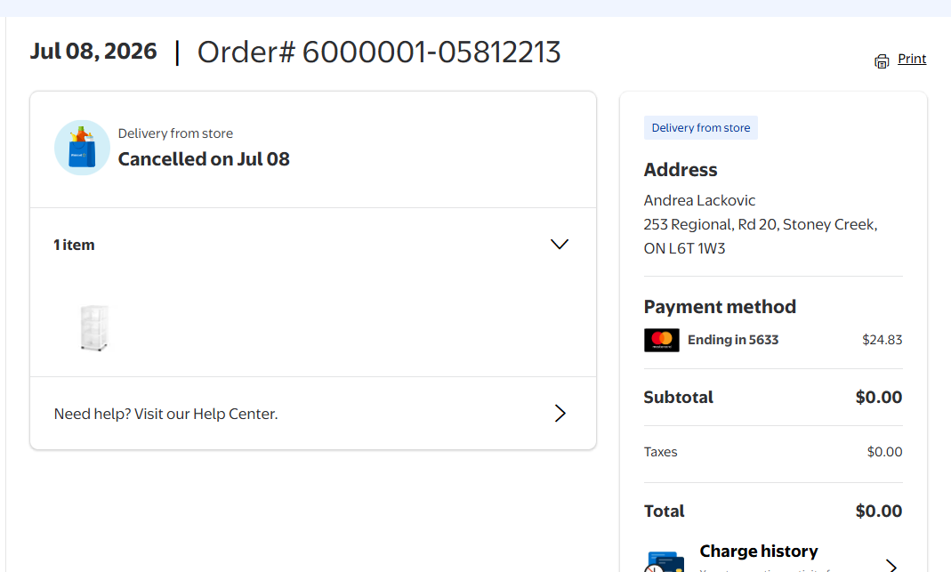The width and height of the screenshot is (951, 572).
Task: Open the Charge history heading
Action: (x=759, y=551)
